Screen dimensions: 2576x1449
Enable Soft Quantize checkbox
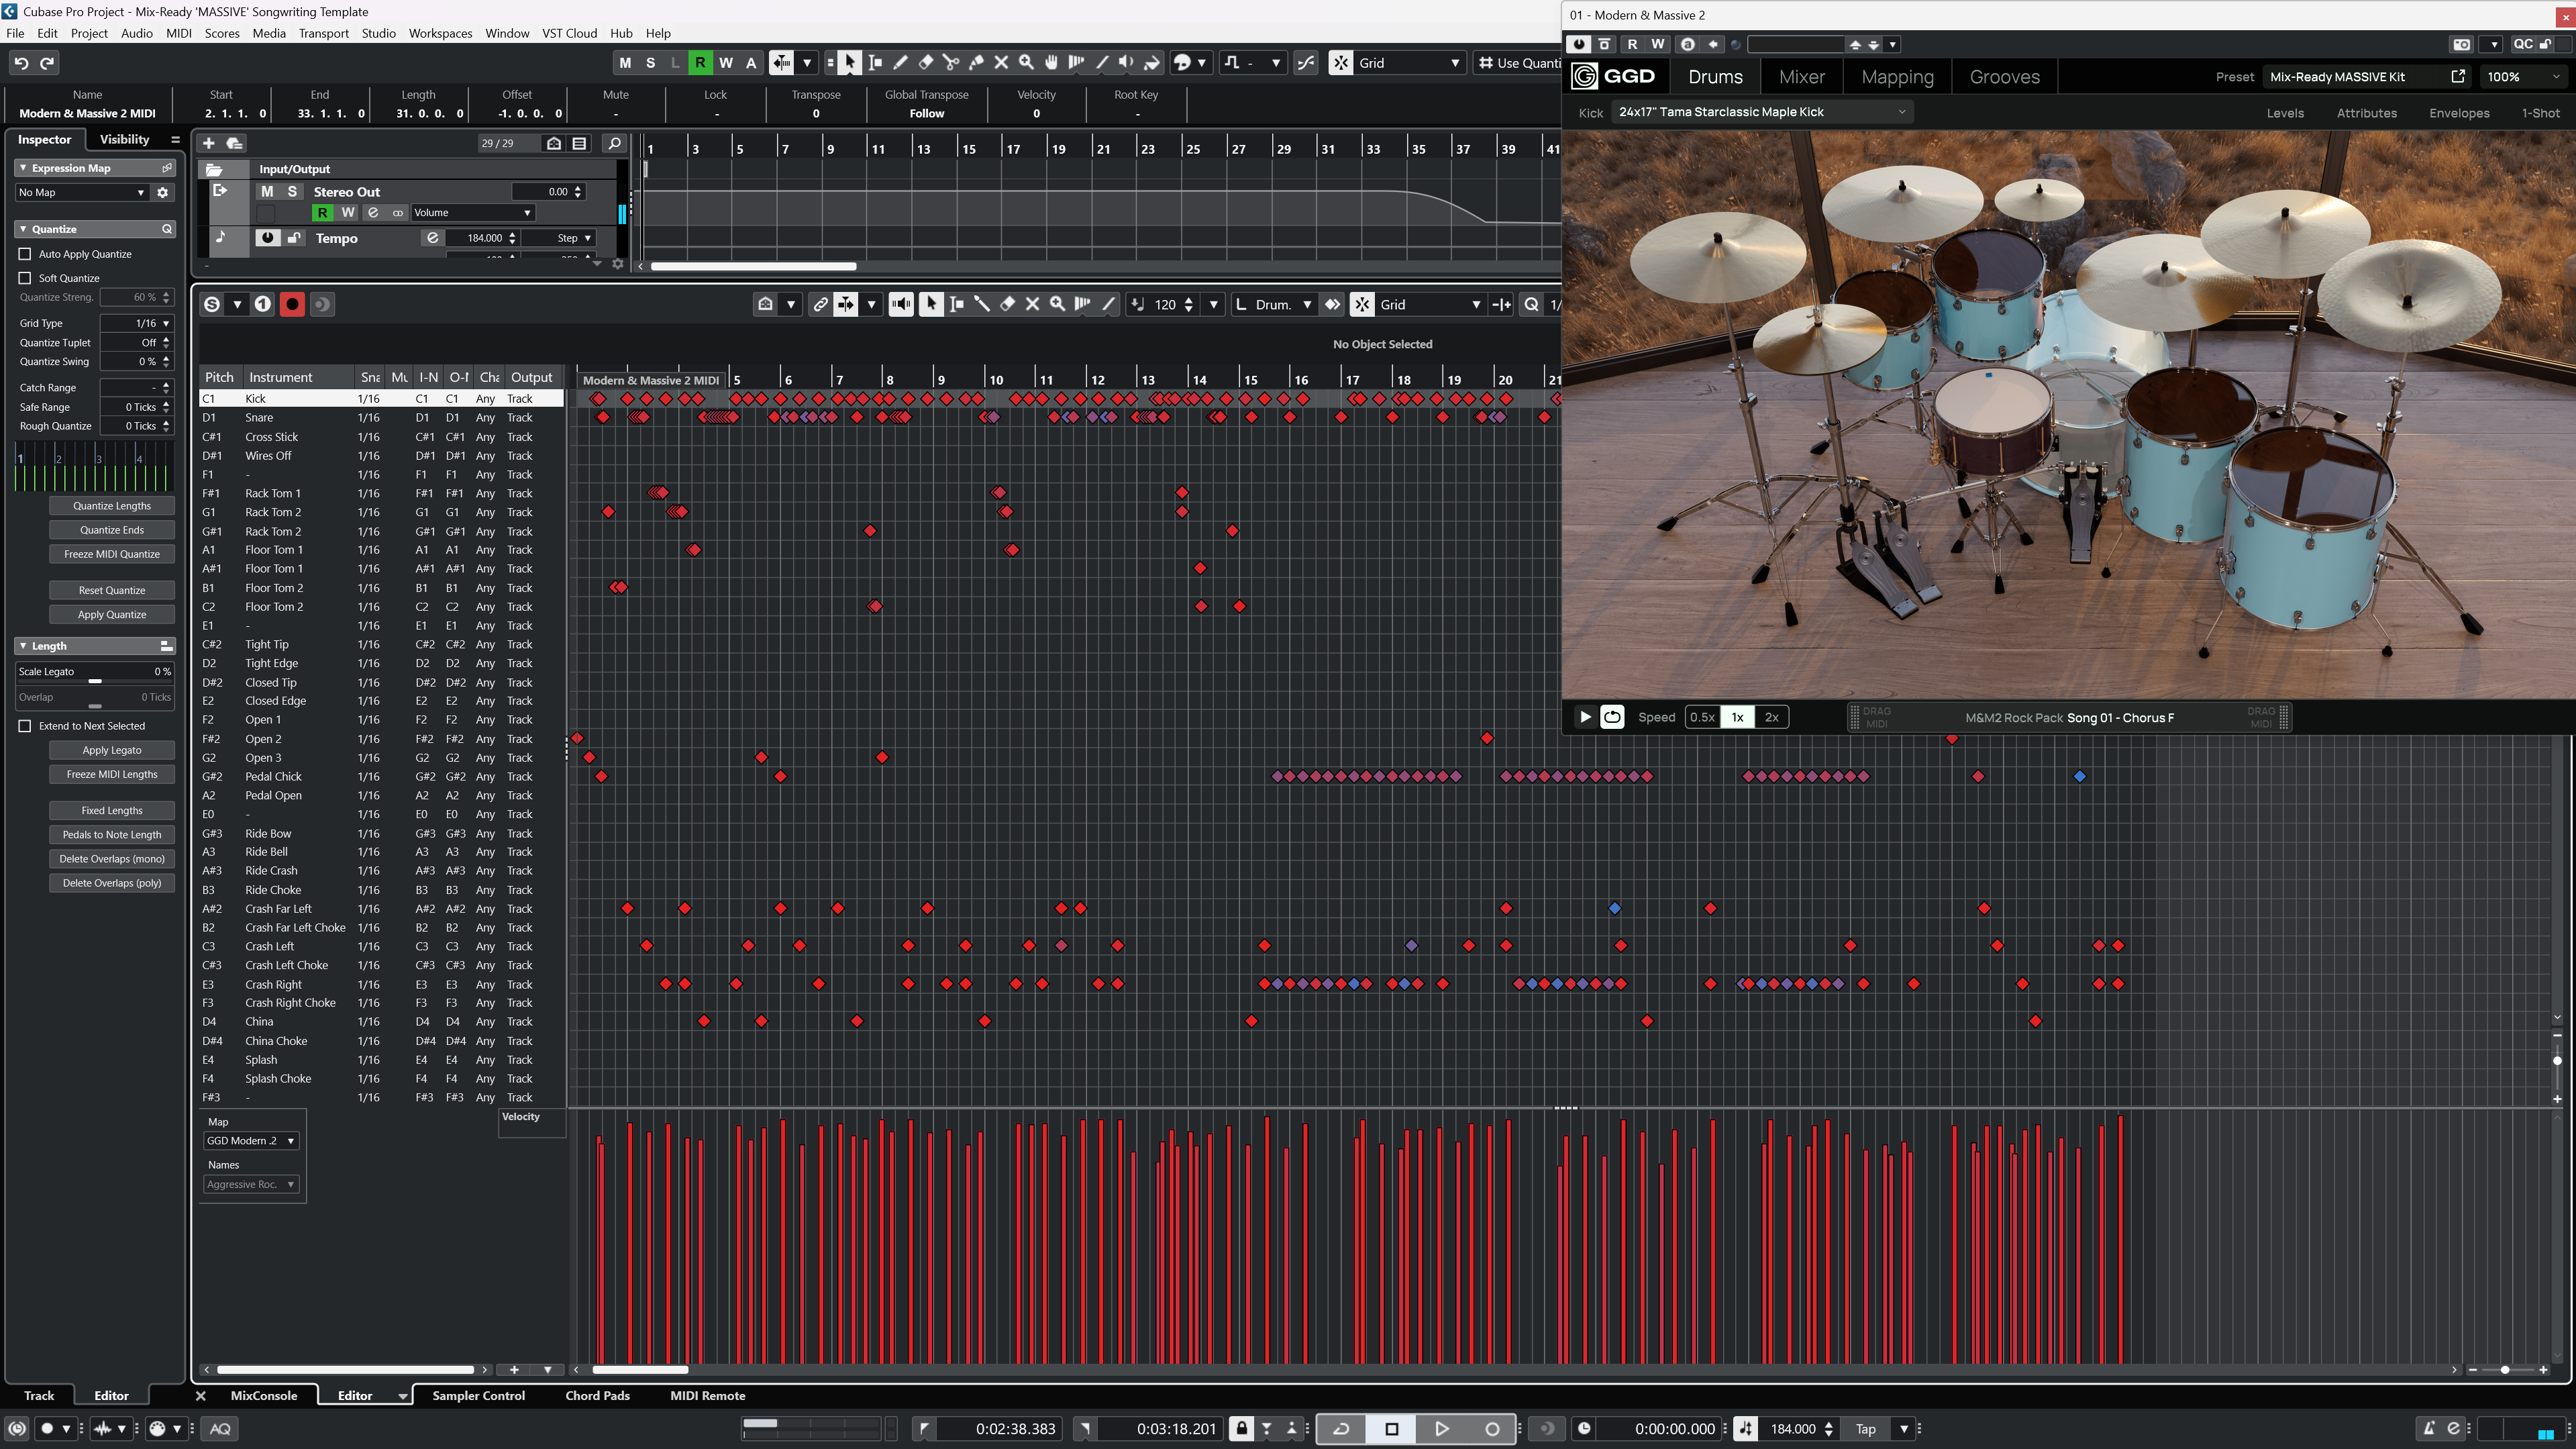pyautogui.click(x=25, y=278)
